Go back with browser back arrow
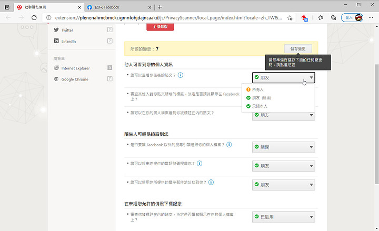Viewport: 379px width, 231px height. (8, 18)
